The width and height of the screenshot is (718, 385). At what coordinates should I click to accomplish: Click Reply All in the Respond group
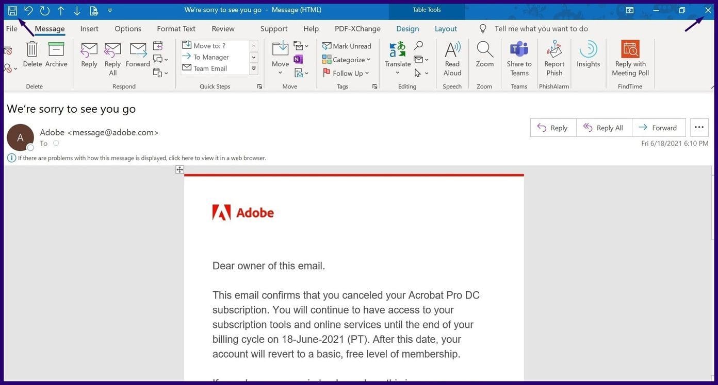click(x=112, y=59)
